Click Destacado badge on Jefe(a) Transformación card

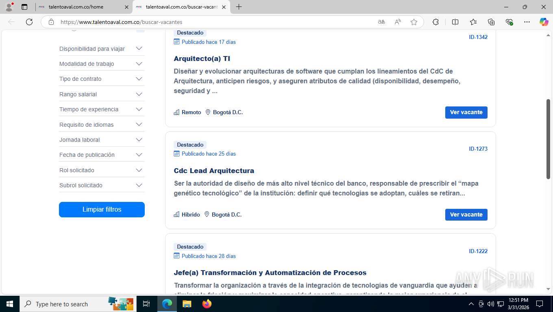click(x=190, y=247)
